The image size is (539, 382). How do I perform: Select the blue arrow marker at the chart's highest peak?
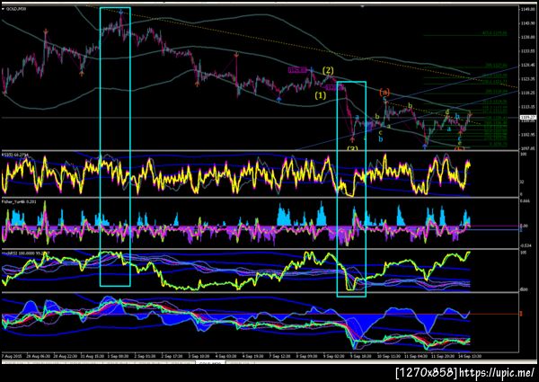point(121,13)
